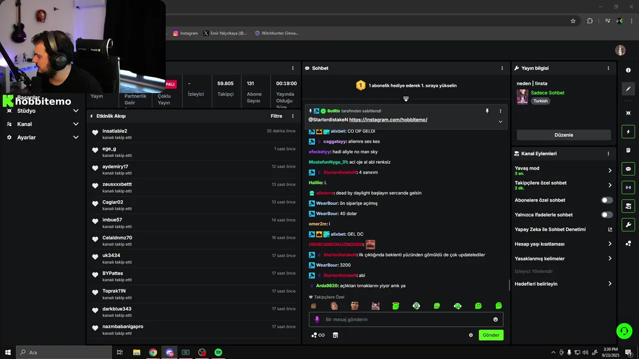Image resolution: width=639 pixels, height=359 pixels.
Task: Open pinned message three-dot menu
Action: click(x=500, y=111)
